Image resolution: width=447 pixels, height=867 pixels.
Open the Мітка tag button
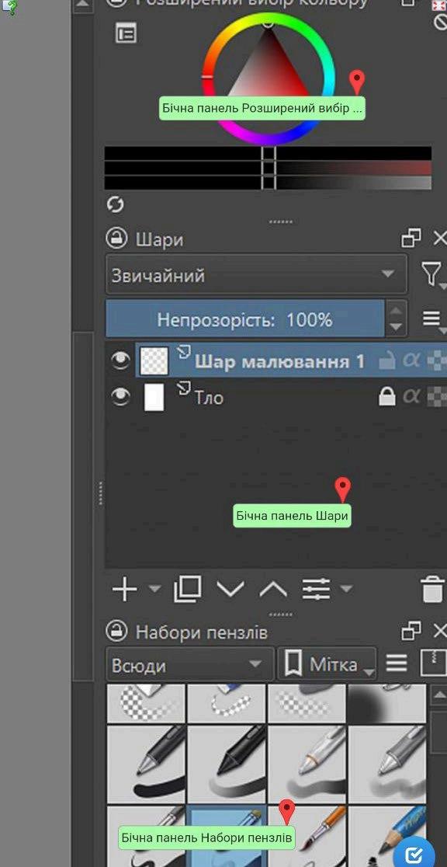[x=327, y=664]
